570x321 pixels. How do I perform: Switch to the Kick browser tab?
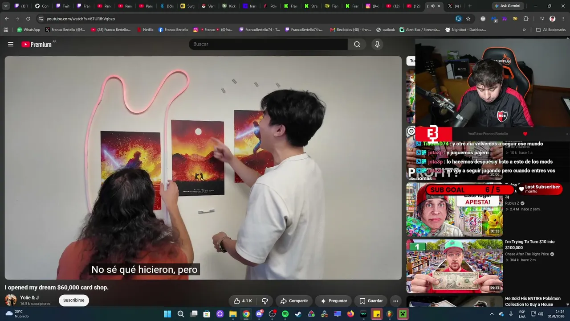click(229, 6)
